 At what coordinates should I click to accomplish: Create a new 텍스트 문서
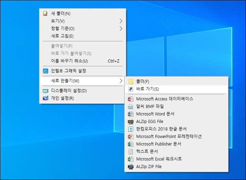[176, 152]
